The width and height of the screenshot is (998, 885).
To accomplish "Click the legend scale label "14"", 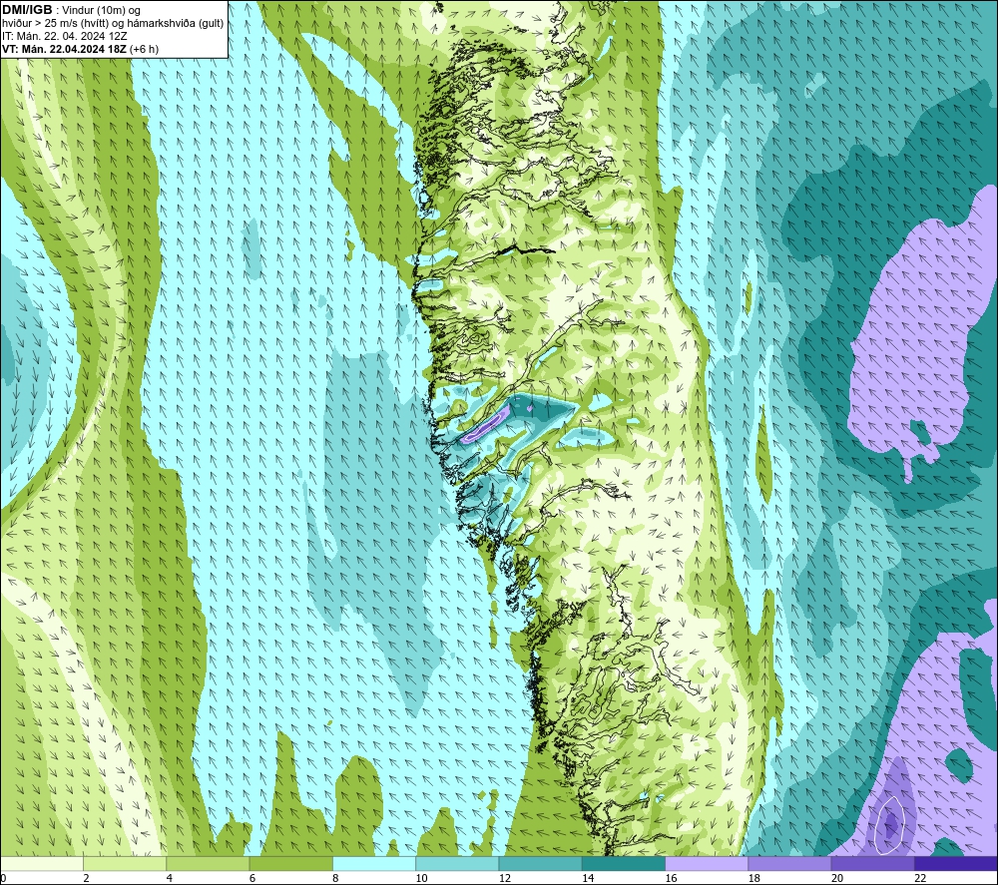I will [588, 878].
